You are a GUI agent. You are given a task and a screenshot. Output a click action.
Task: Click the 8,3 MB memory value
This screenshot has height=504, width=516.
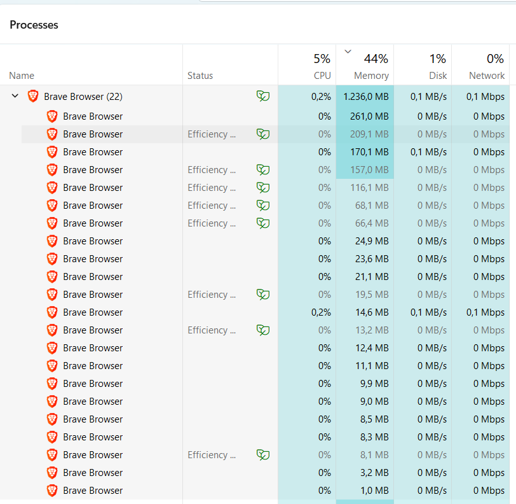(374, 437)
